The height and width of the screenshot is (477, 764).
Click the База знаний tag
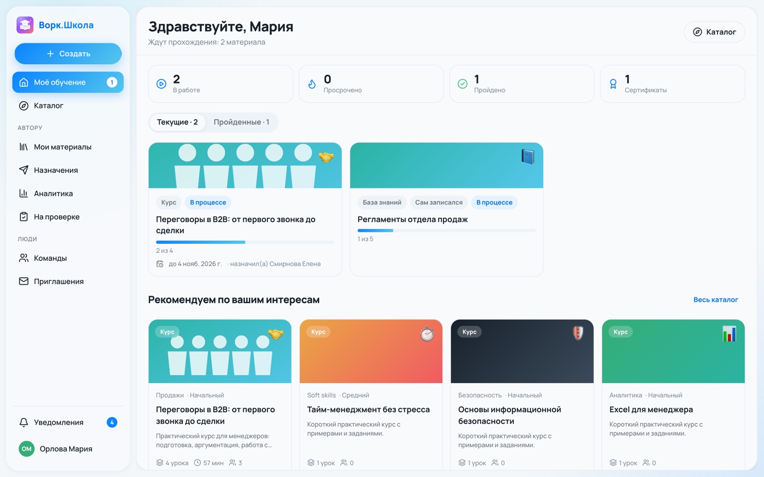pyautogui.click(x=382, y=202)
